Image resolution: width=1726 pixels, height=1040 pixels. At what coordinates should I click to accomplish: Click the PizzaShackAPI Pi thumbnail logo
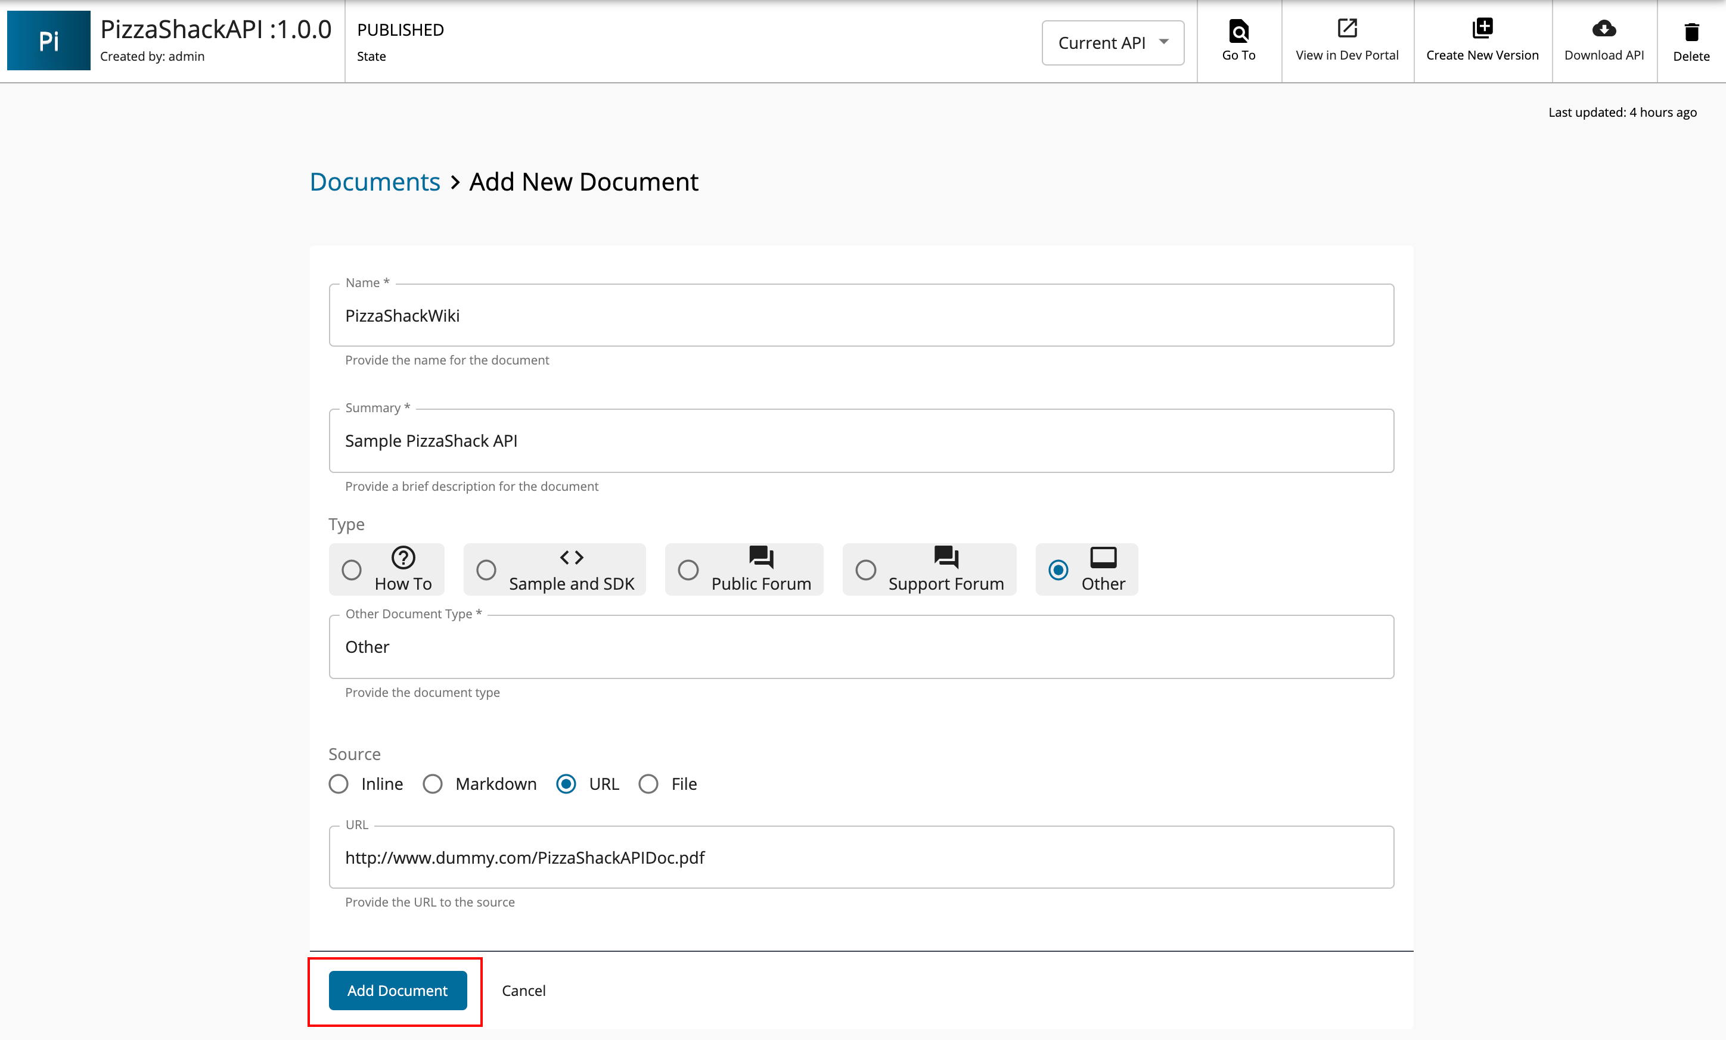point(48,41)
